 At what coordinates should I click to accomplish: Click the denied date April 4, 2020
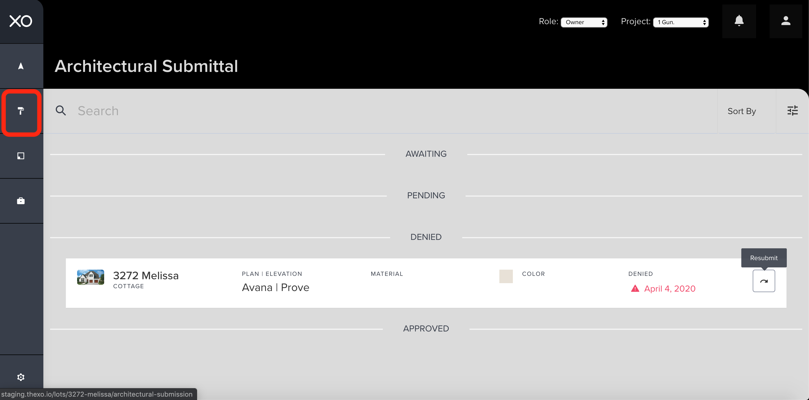pos(669,288)
